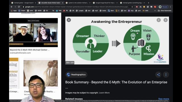Viewport: 182px width, 102px height.
Task: Switch to the michael gerber - Google Search tab
Action: click(24, 3)
